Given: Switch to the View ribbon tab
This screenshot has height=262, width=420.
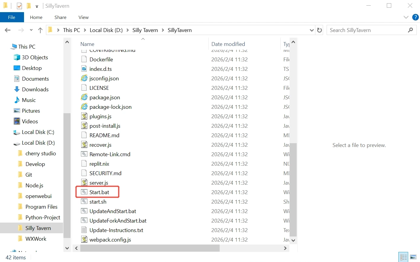Looking at the screenshot, I should tap(83, 17).
